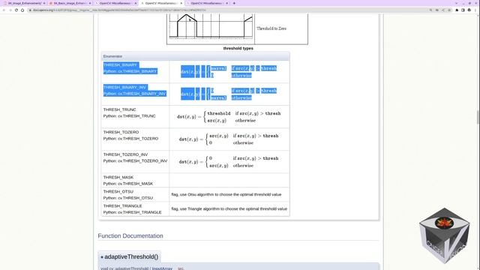Select the currently active OpenCV: Miscellaneous tab
Screen dimensions: 480x270
pos(160,3)
